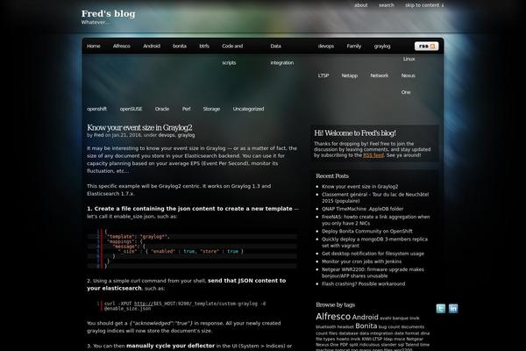The width and height of the screenshot is (526, 351).
Task: Open the Data integration menu category
Action: [281, 54]
